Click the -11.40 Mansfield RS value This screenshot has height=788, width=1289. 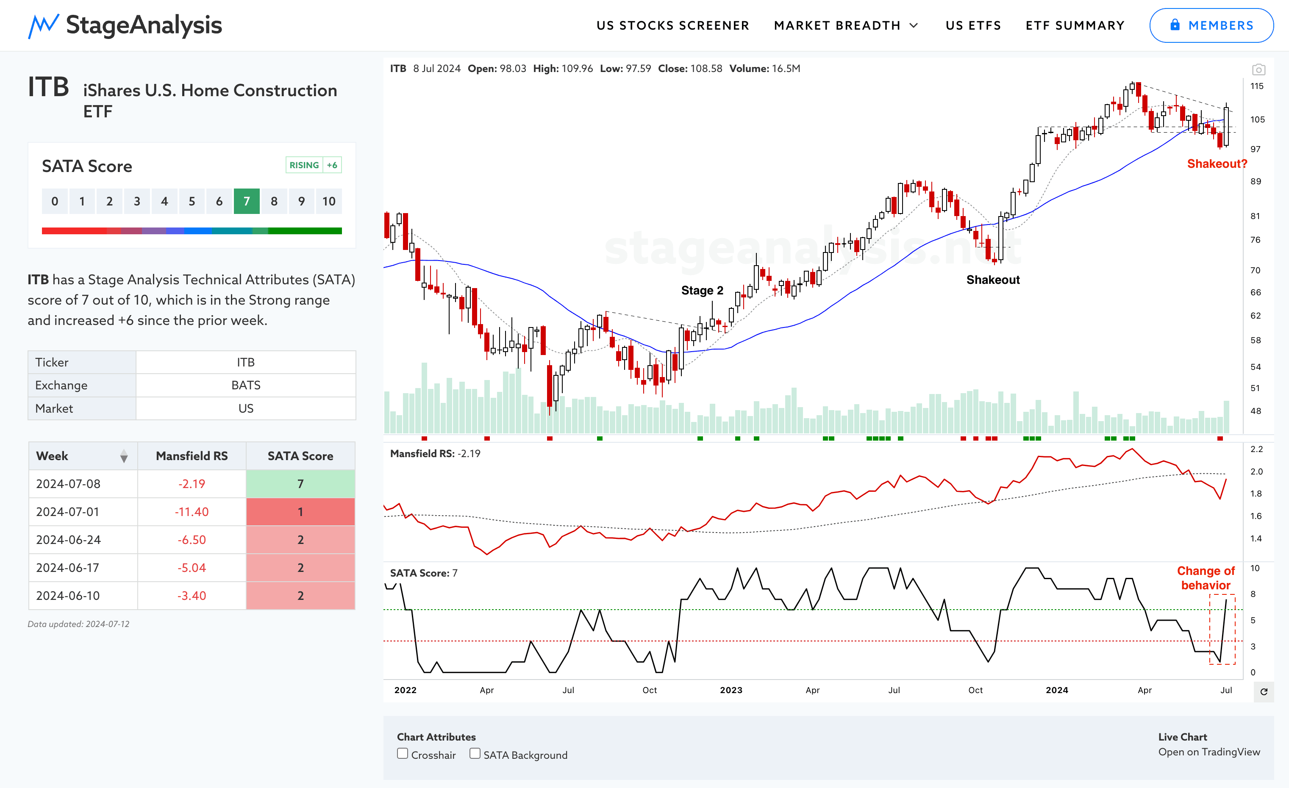tap(192, 512)
